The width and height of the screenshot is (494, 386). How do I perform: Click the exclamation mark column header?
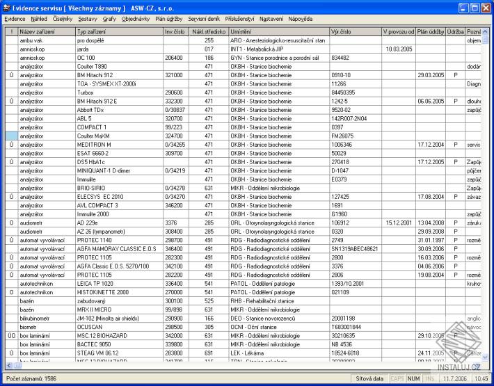click(12, 32)
